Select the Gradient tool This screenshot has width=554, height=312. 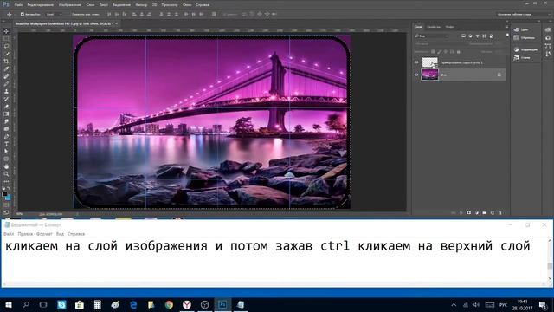6,114
